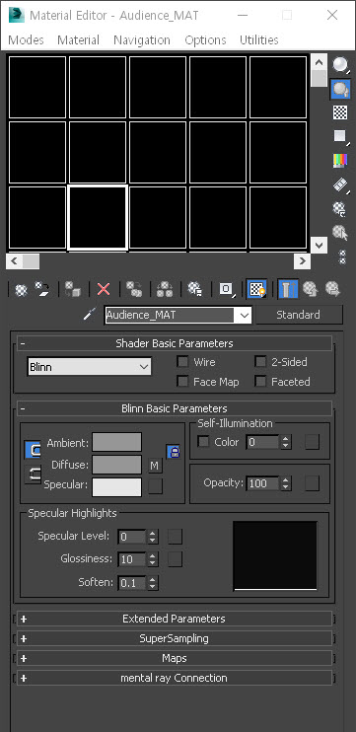
Task: Click Put Material to Scene icon
Action: [x=43, y=289]
